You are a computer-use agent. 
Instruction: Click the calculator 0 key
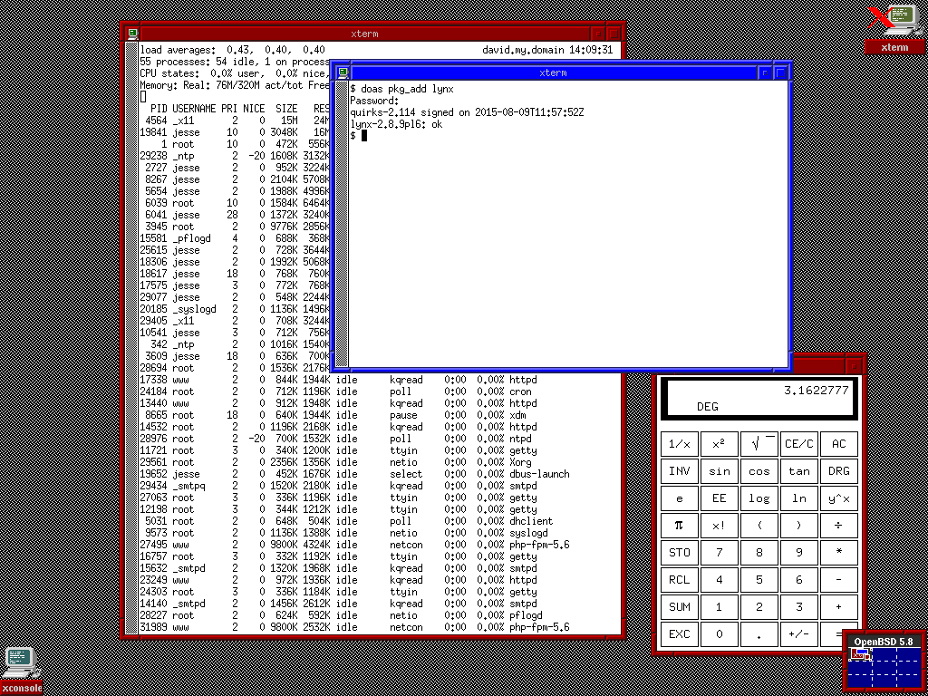pos(719,634)
